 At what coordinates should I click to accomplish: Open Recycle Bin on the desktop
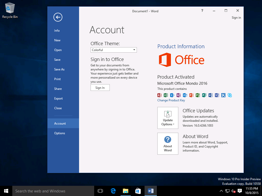(x=10, y=10)
